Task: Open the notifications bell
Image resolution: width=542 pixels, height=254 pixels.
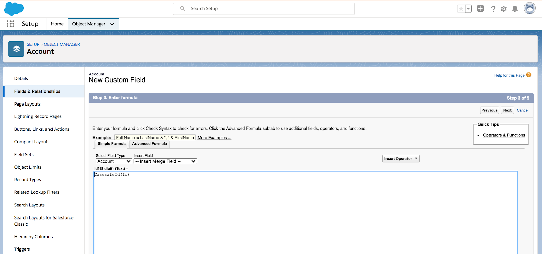Action: click(x=515, y=9)
